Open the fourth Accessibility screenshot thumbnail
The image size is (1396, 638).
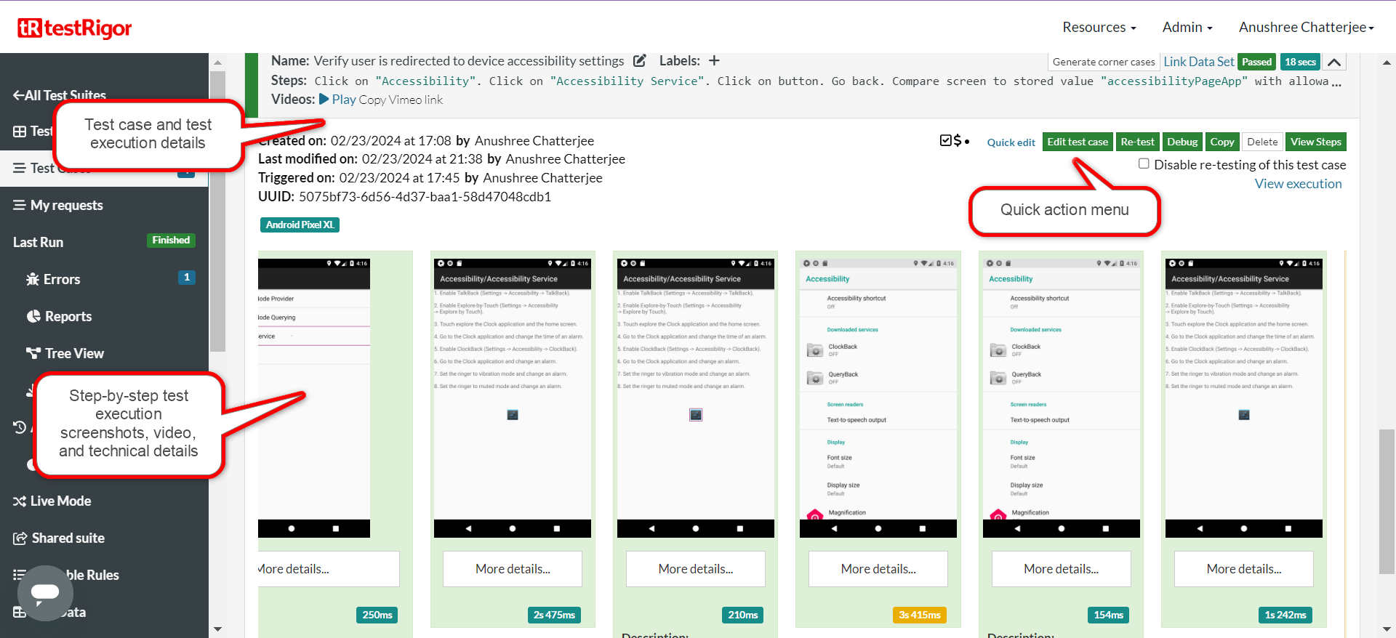(878, 397)
